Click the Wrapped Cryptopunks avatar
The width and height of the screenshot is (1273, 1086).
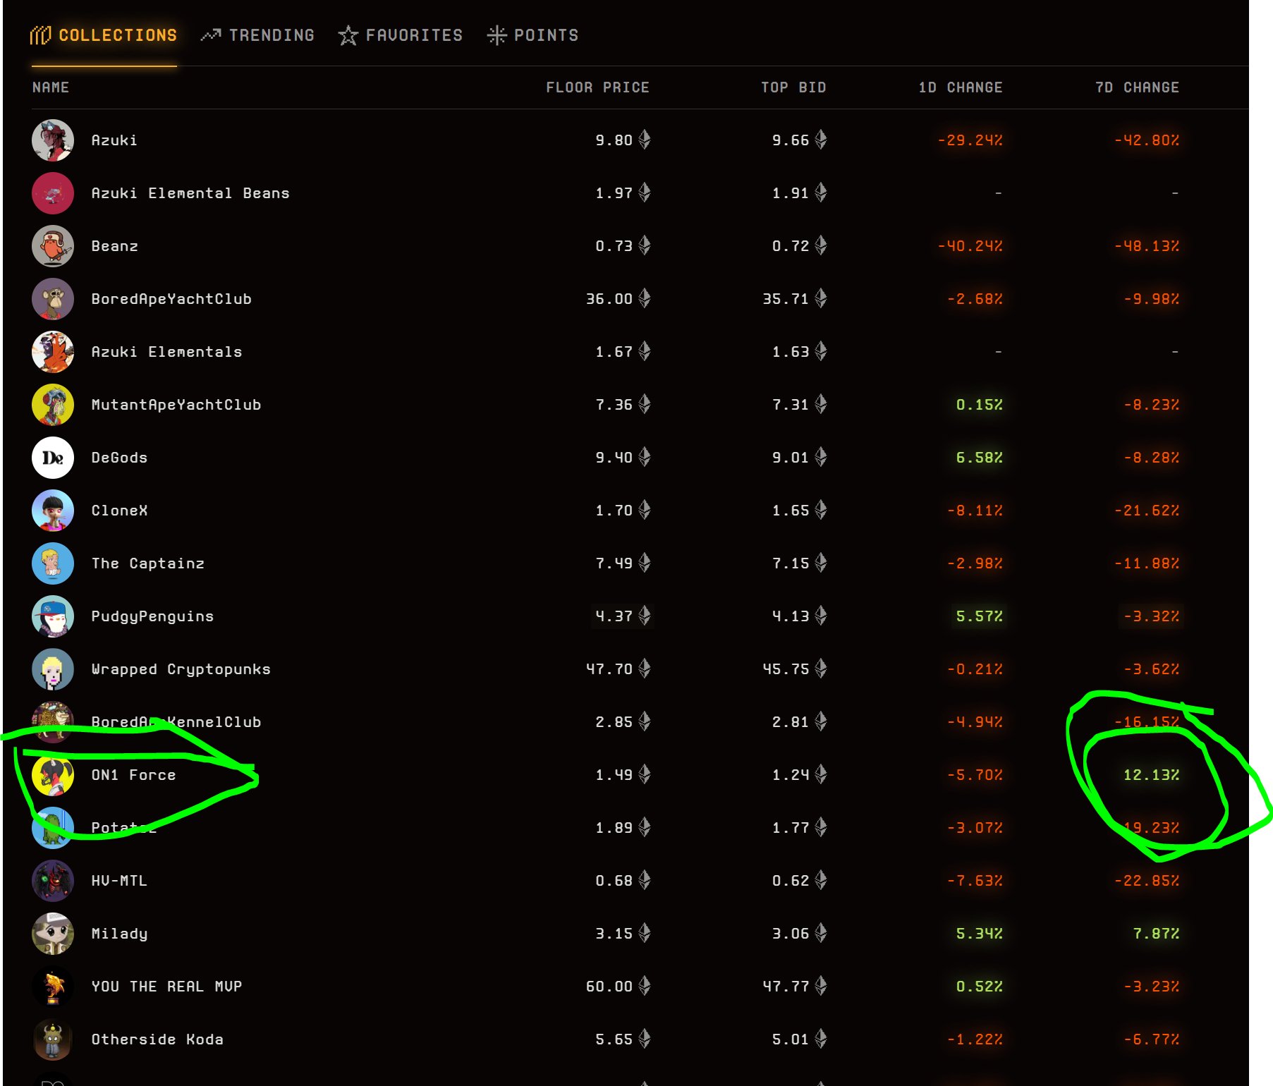[x=53, y=669]
